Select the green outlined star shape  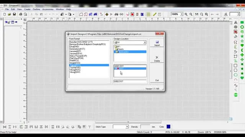coord(242,41)
